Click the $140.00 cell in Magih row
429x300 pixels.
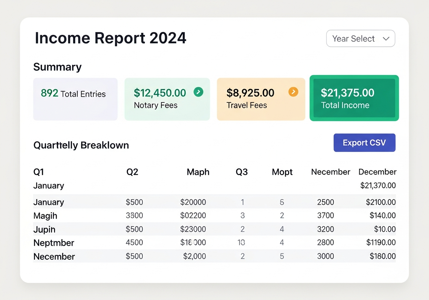pos(383,216)
